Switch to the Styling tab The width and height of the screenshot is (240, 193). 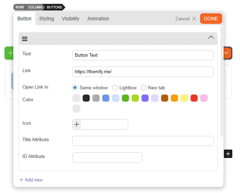click(x=47, y=19)
